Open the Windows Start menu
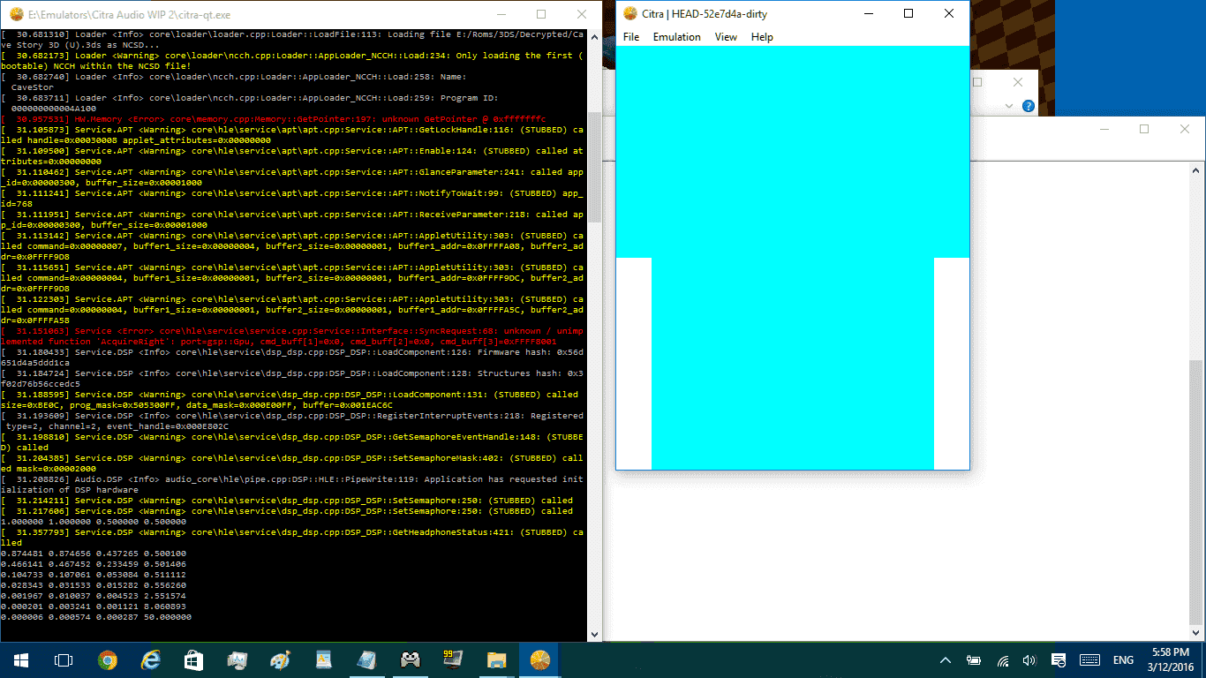This screenshot has width=1206, height=678. (x=20, y=660)
